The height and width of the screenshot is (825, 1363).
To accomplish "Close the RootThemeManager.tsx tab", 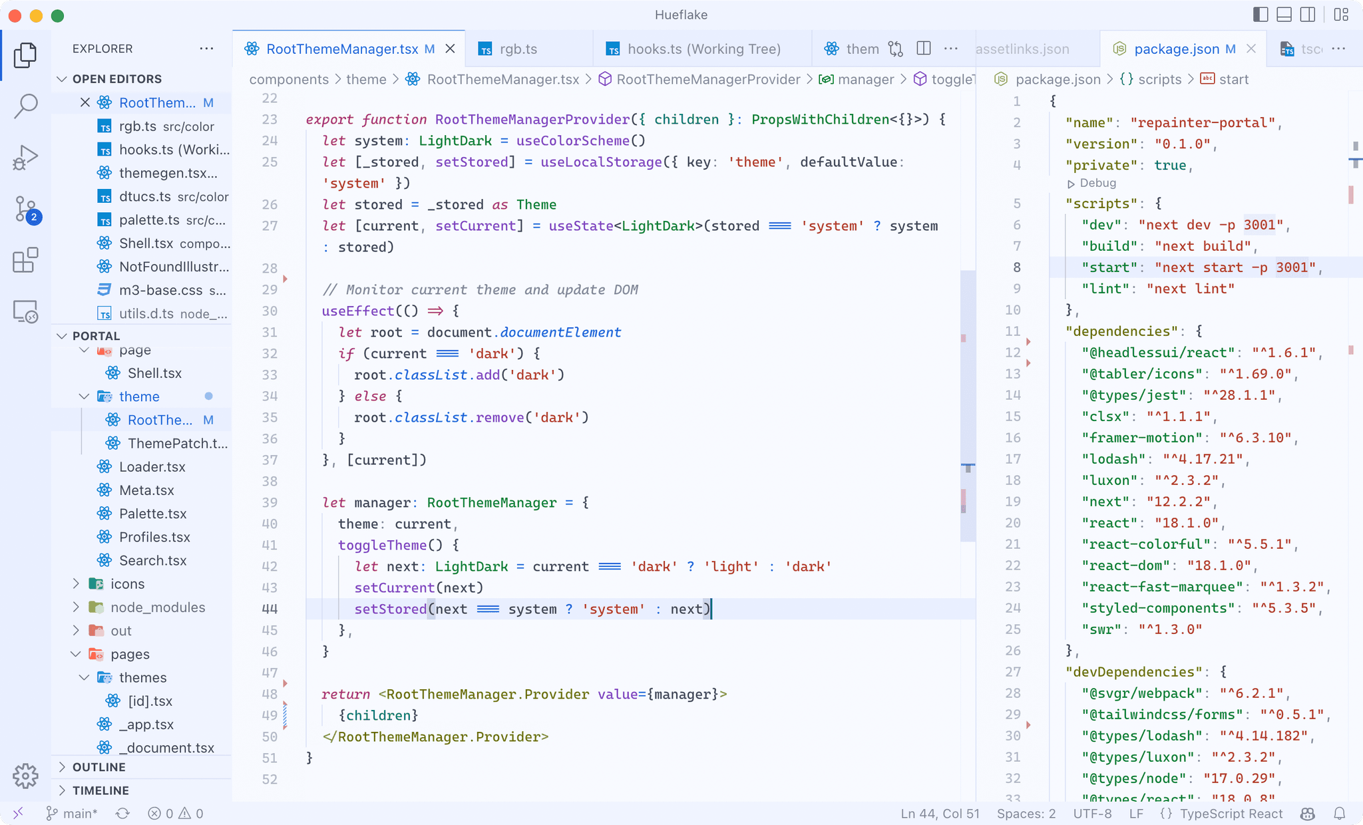I will tap(451, 49).
